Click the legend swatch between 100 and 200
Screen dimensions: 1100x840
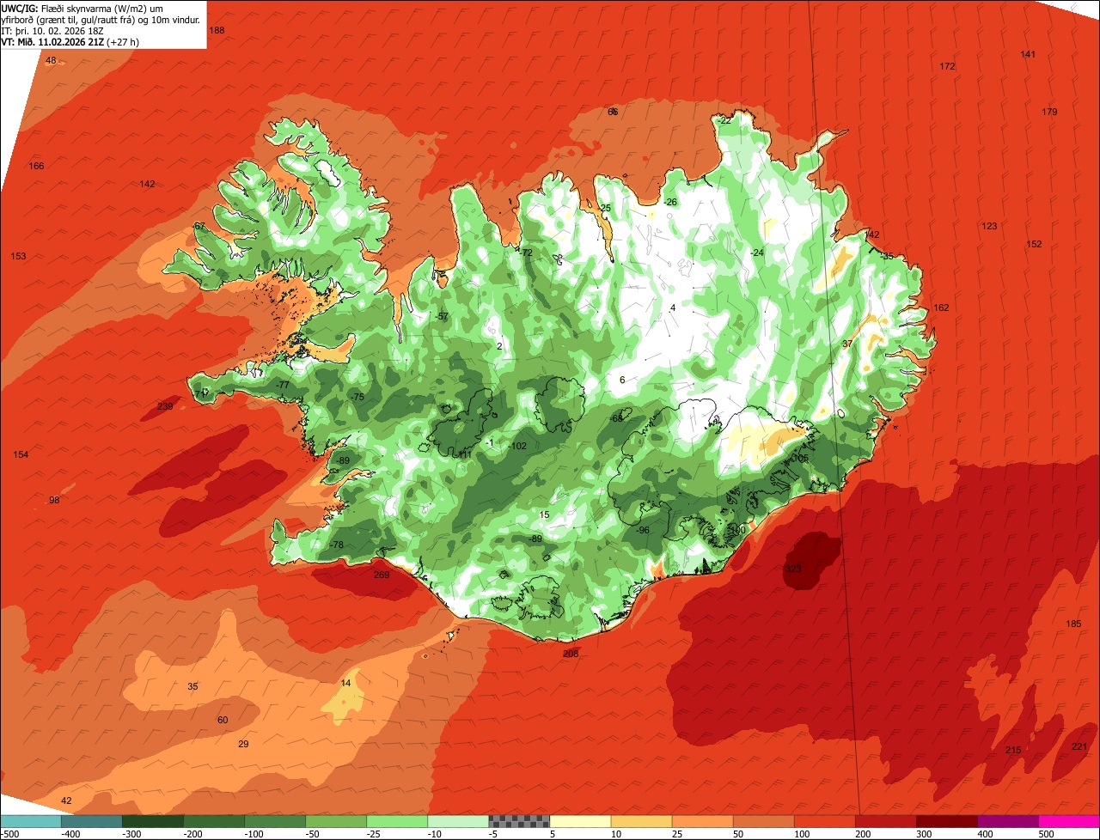(824, 821)
